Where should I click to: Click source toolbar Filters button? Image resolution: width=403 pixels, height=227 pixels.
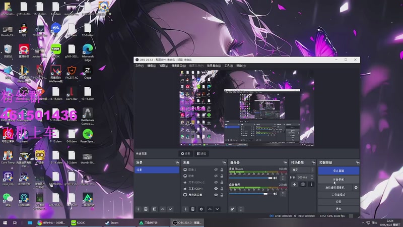pos(201,154)
